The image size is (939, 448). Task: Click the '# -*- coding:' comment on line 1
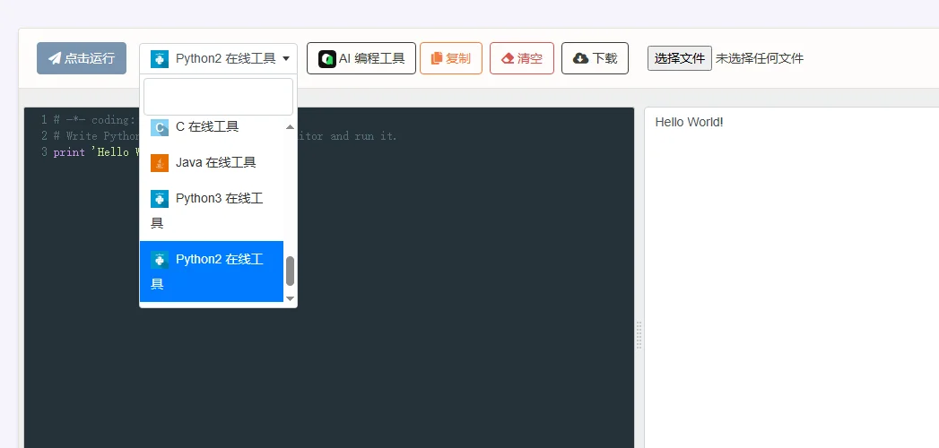(x=97, y=120)
